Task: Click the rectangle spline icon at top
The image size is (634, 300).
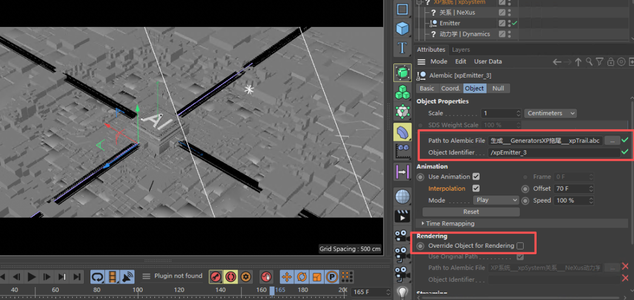Action: click(402, 9)
